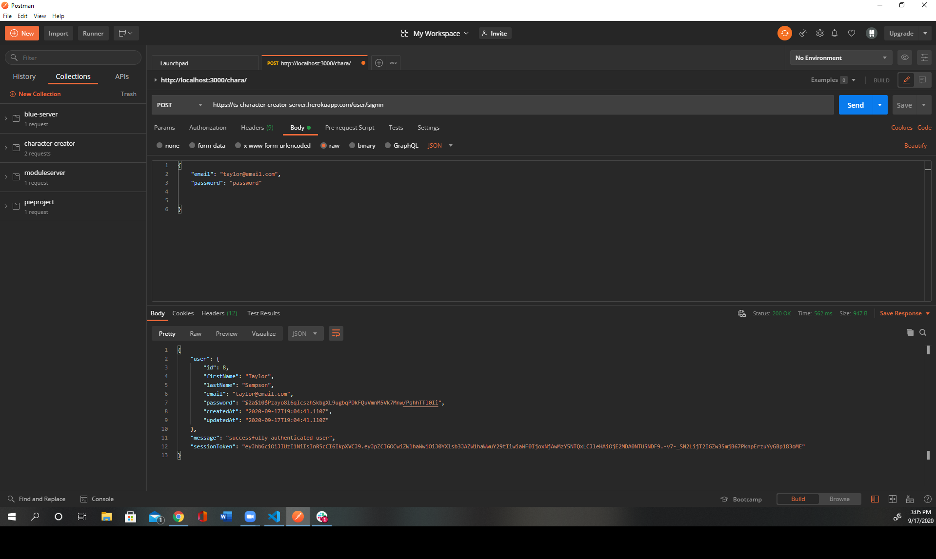Screen dimensions: 936x559
Task: Click the heart icon in header
Action: pos(851,33)
